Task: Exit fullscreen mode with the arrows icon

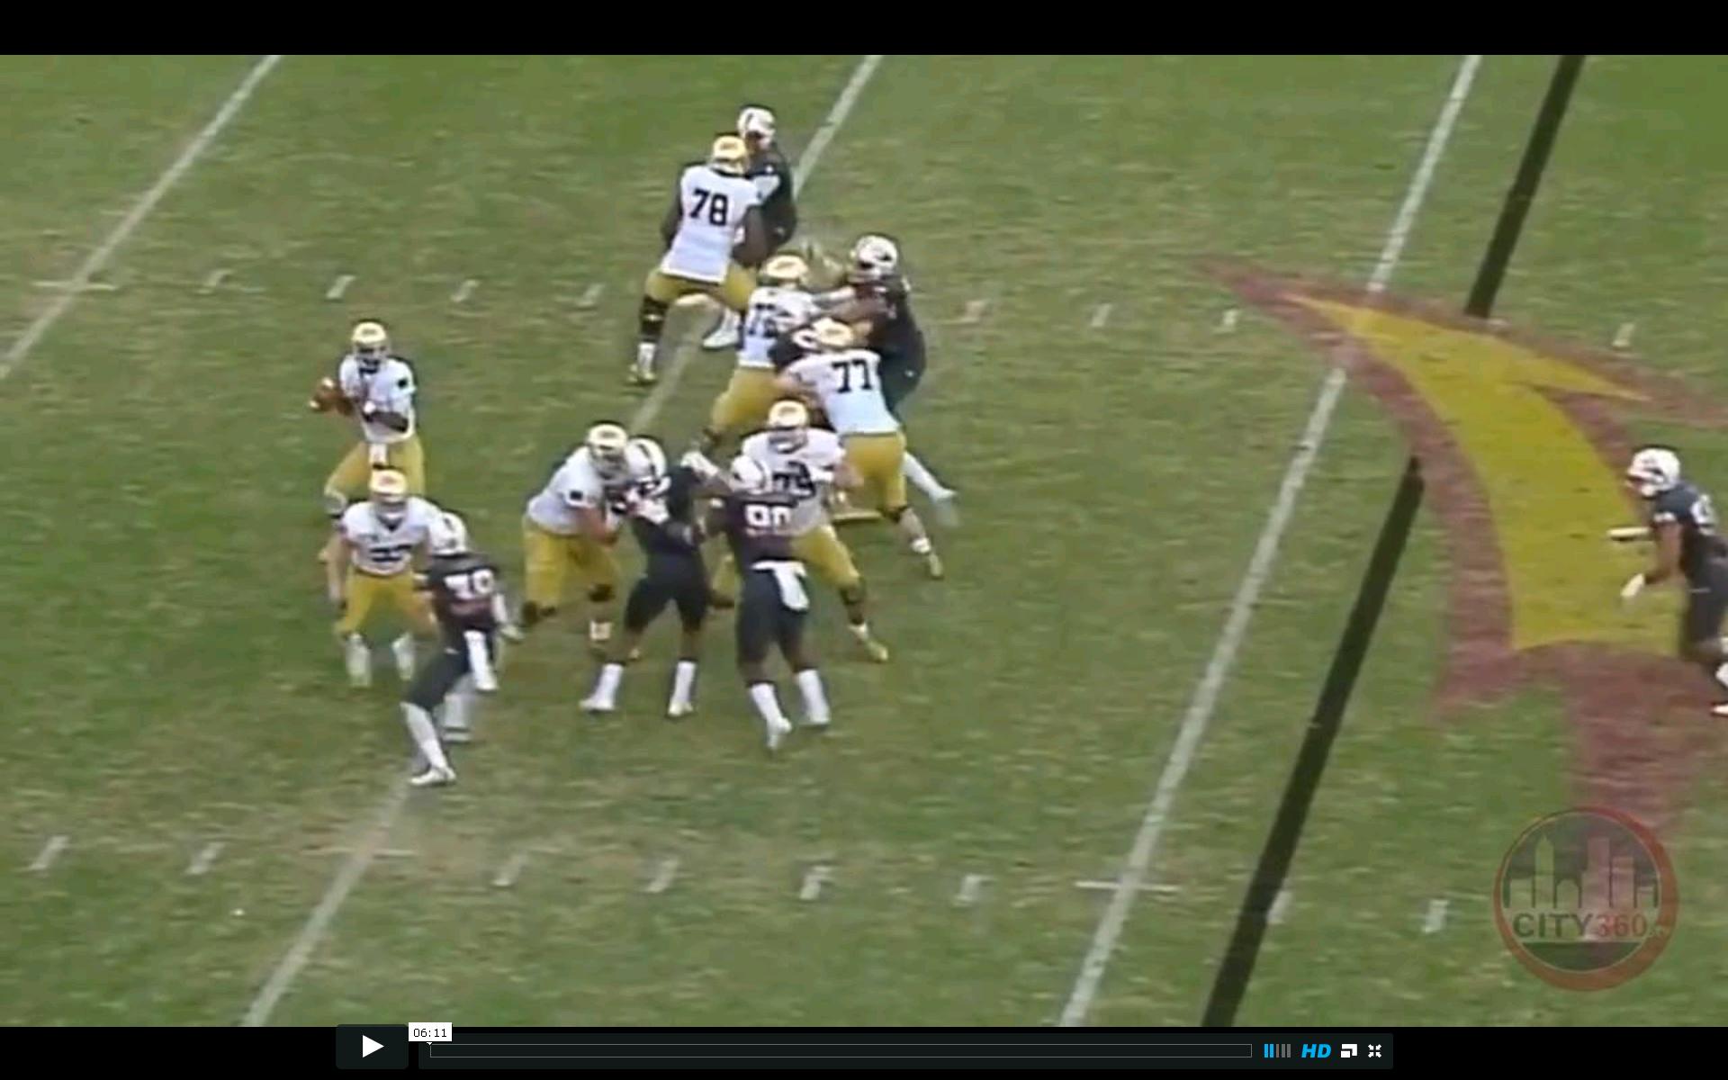Action: pos(1374,1050)
